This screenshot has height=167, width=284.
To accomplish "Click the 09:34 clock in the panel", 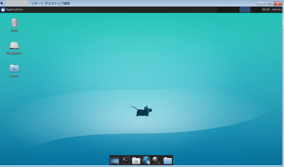I will pyautogui.click(x=266, y=10).
